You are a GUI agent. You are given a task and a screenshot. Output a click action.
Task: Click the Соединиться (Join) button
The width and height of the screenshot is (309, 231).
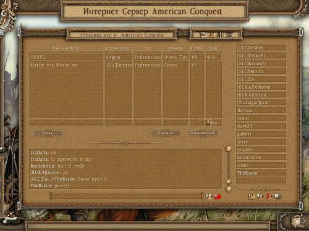(203, 133)
